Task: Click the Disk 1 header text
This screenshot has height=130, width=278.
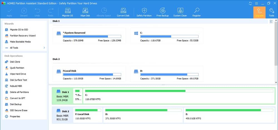Action: (56, 21)
